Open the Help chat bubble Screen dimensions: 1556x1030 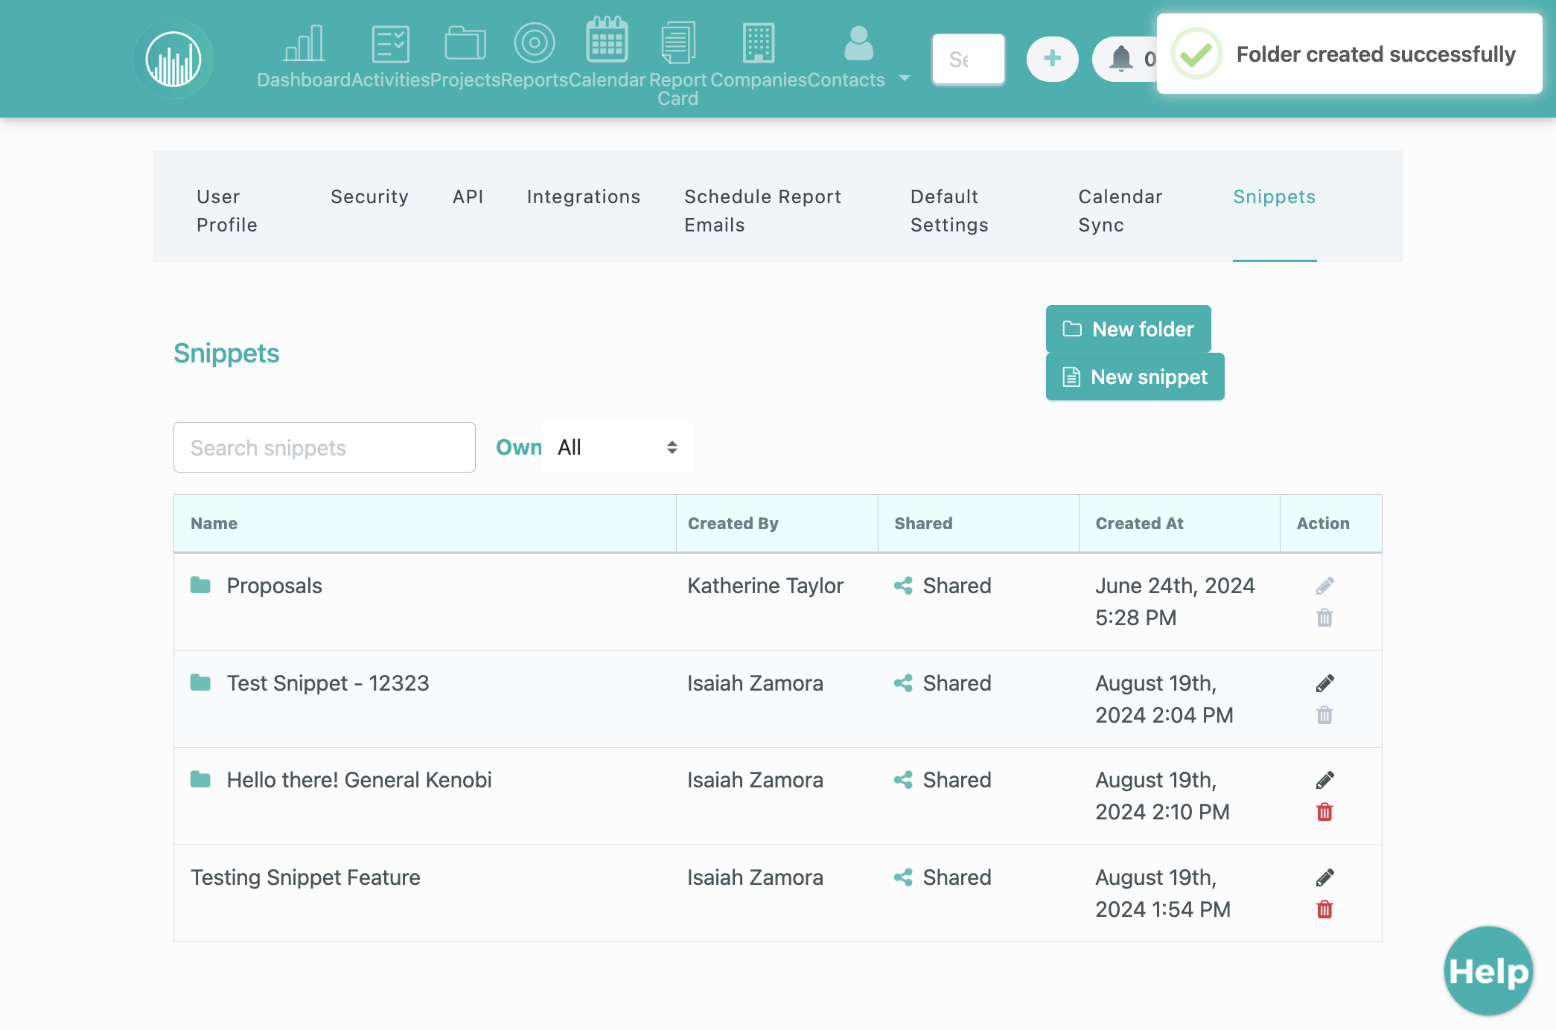[1488, 970]
